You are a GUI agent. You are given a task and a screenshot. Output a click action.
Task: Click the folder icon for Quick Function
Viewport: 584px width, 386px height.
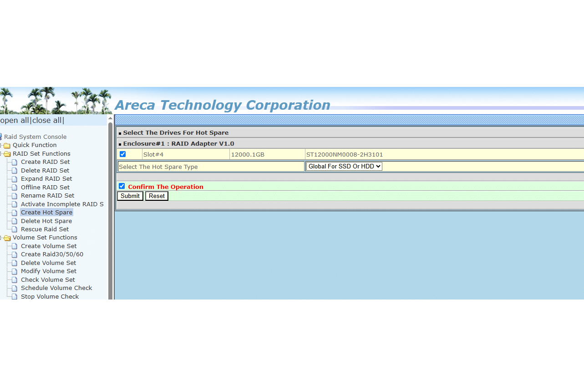tap(7, 146)
